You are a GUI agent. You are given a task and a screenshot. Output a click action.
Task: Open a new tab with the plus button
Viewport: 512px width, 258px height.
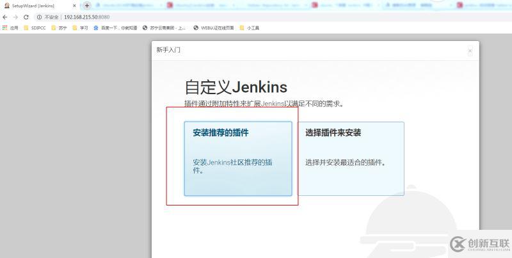87,5
